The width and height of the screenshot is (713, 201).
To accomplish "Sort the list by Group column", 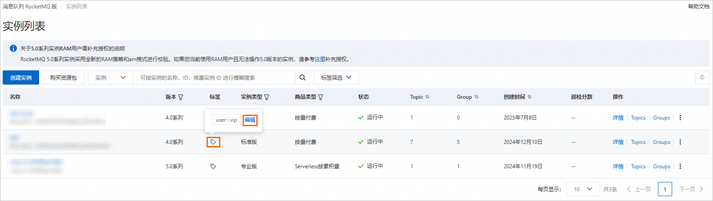I will pyautogui.click(x=476, y=97).
